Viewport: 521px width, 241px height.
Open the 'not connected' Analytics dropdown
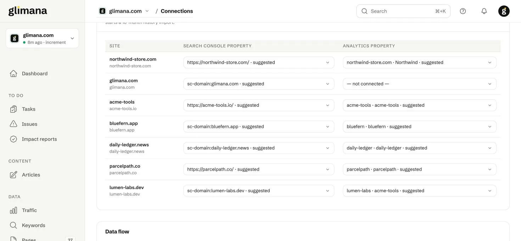click(420, 84)
